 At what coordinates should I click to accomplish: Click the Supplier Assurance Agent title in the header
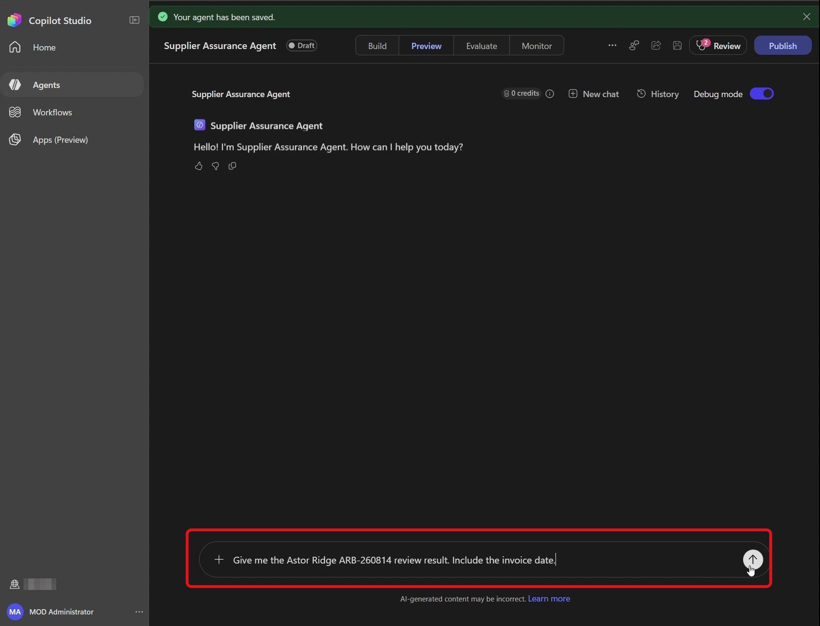220,46
